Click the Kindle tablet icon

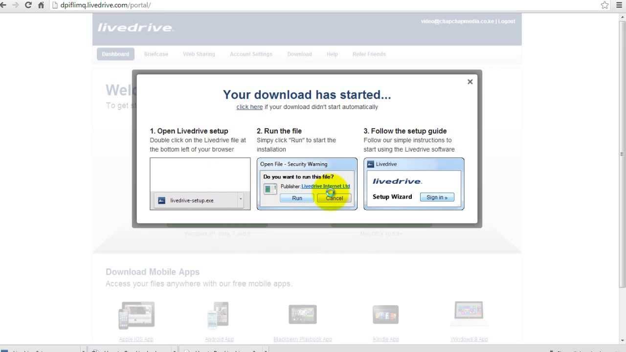386,315
